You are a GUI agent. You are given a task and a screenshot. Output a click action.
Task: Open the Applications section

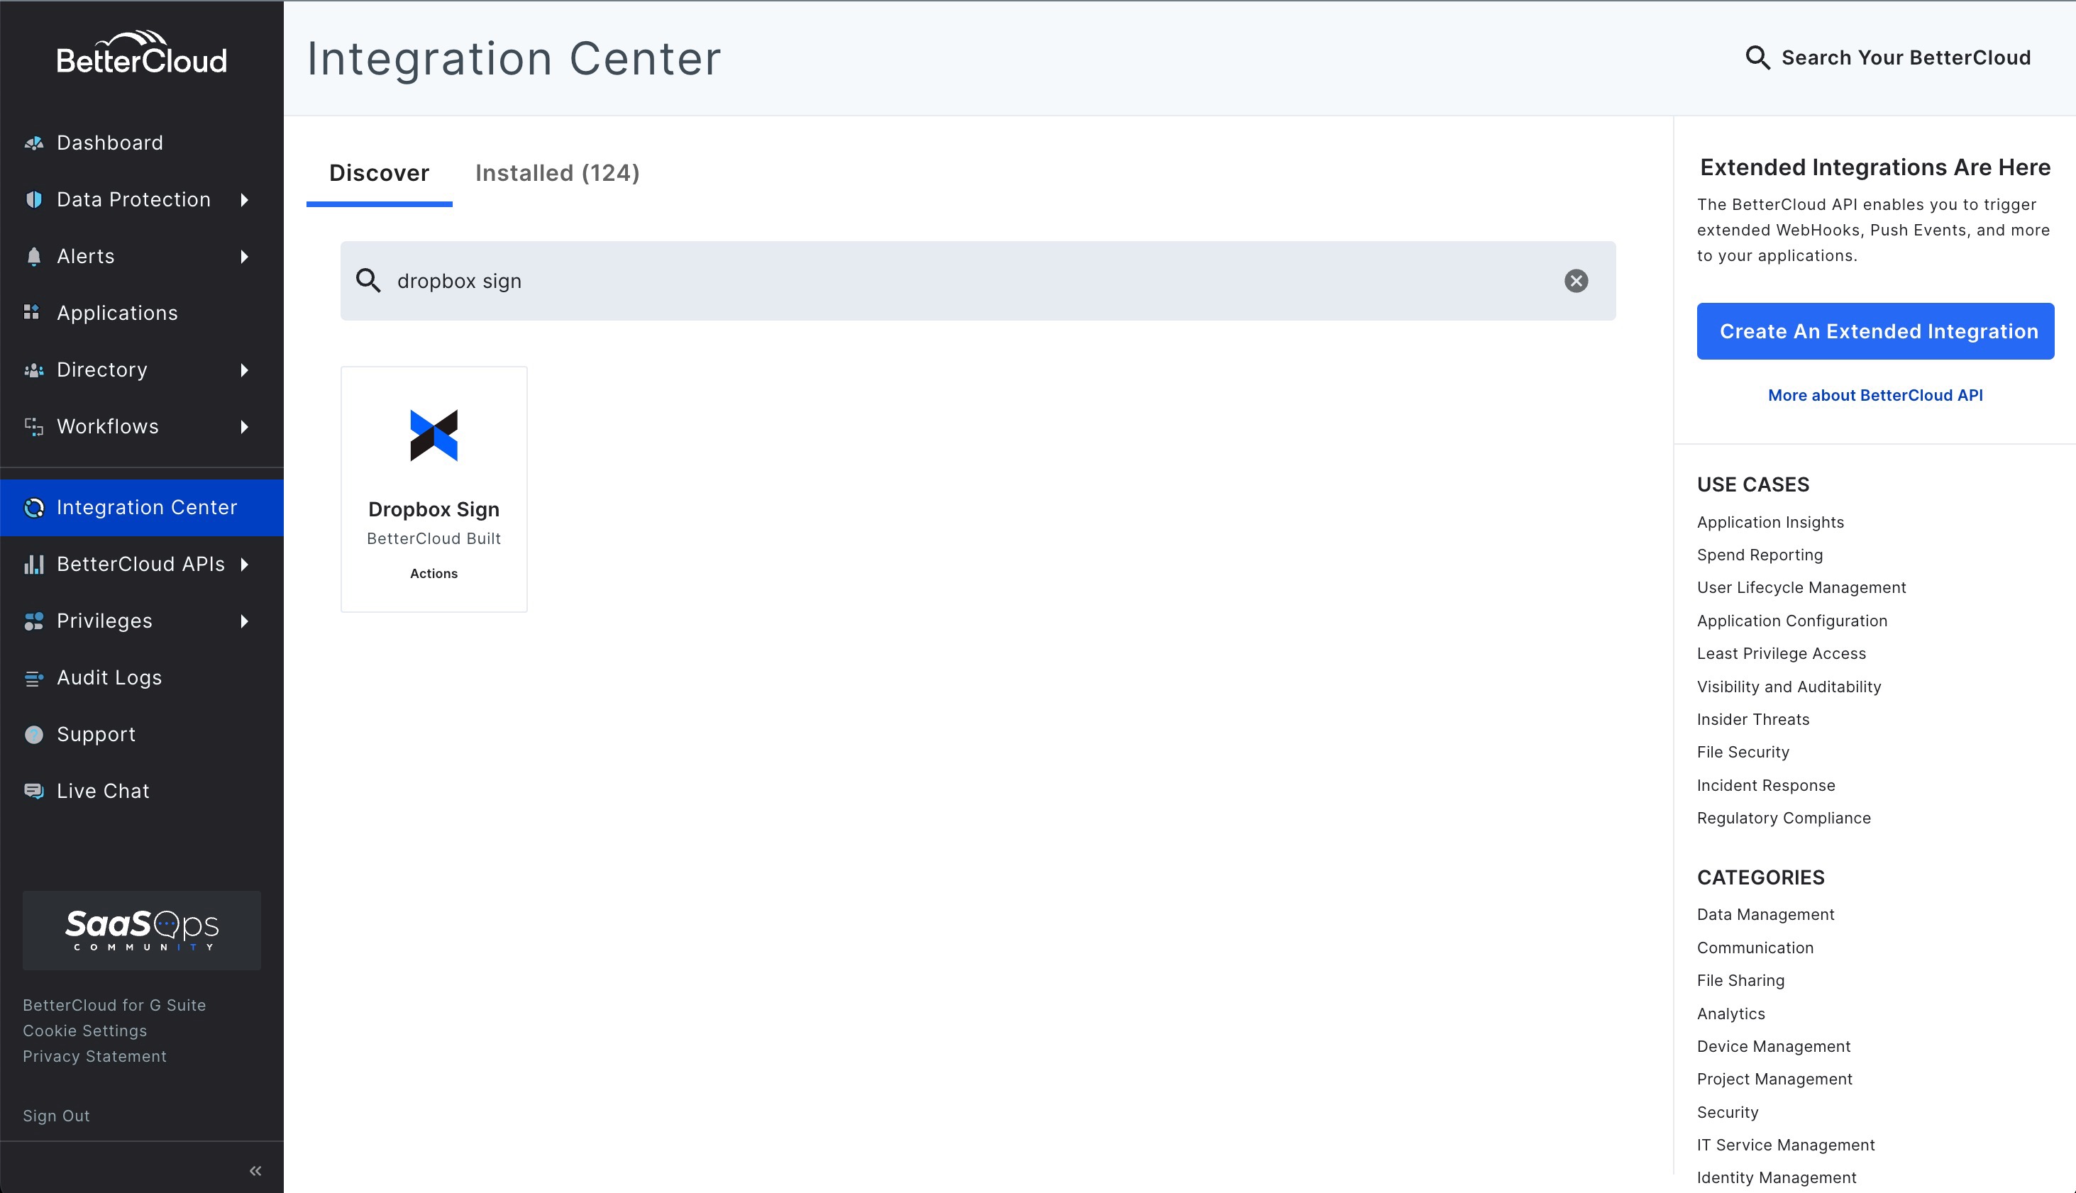pyautogui.click(x=116, y=312)
